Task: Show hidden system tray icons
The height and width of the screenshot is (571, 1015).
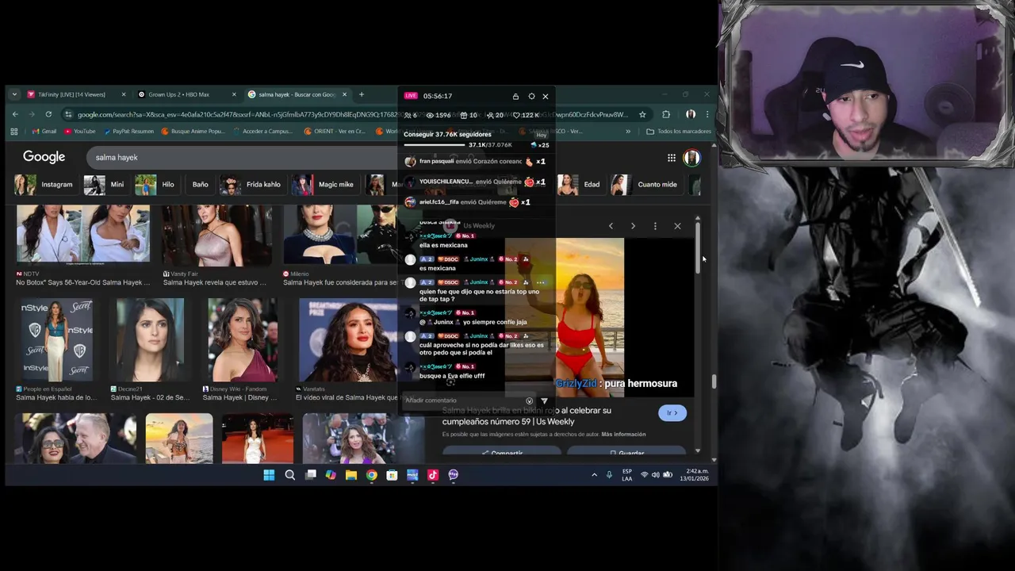Action: click(594, 475)
